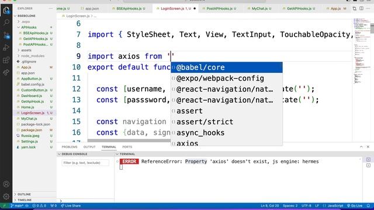Open the Search view in activity bar
Screen dimensions: 374x210
tap(6, 23)
